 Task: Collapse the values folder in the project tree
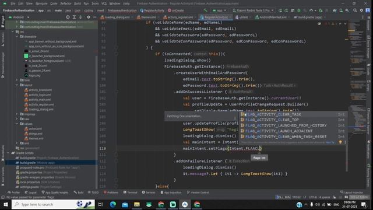point(17,124)
